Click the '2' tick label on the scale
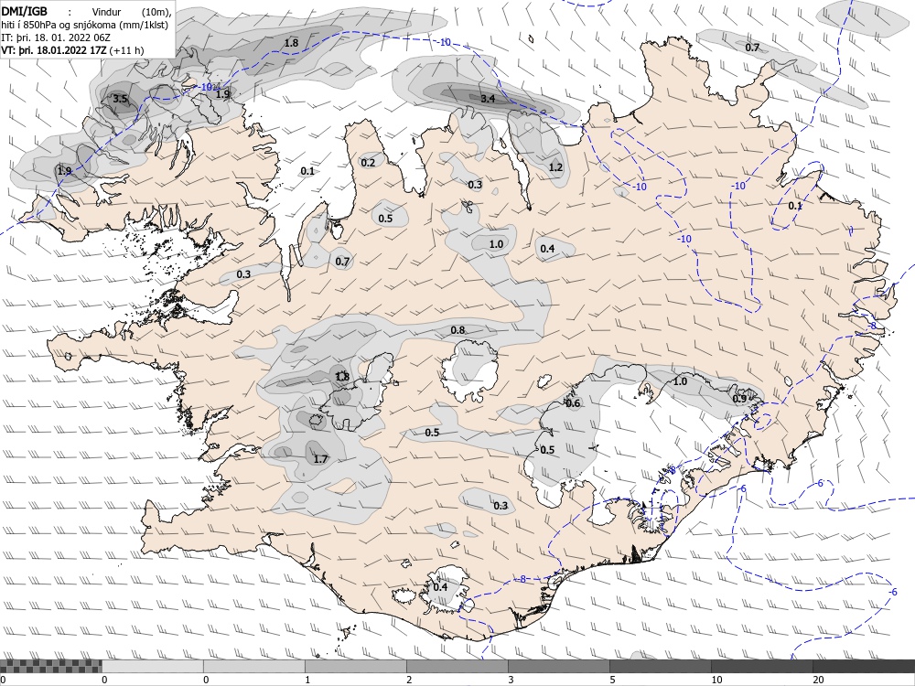The width and height of the screenshot is (915, 686). tap(409, 680)
